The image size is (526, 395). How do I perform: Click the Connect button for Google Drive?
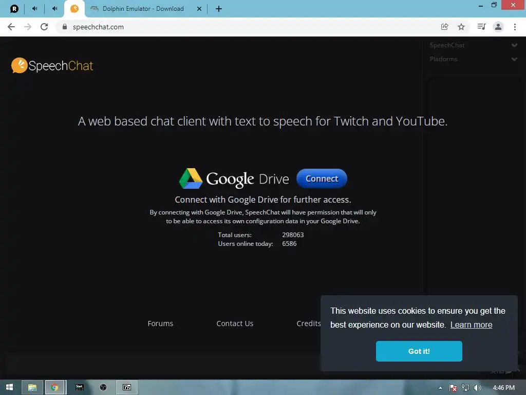pos(322,178)
